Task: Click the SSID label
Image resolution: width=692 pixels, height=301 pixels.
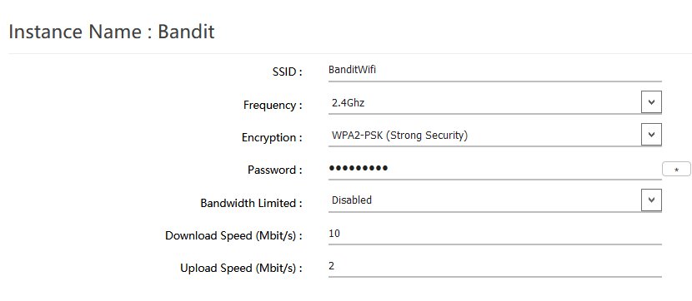Action: (288, 72)
